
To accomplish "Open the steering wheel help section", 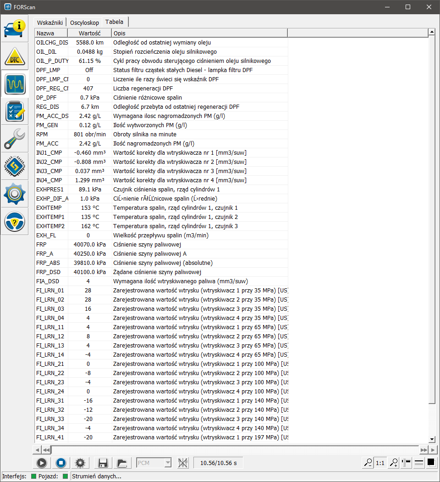I will click(15, 222).
